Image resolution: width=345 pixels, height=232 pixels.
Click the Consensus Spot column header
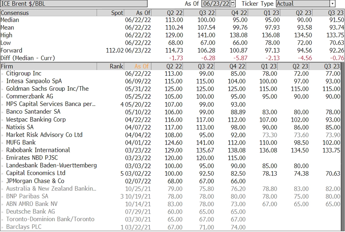coord(110,13)
